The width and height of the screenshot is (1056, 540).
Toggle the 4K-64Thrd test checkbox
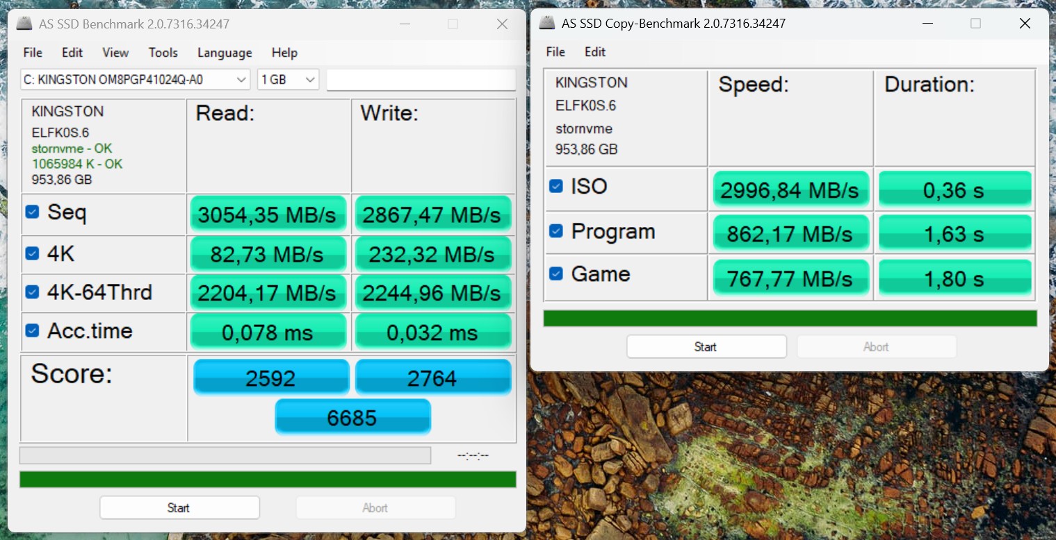(32, 292)
